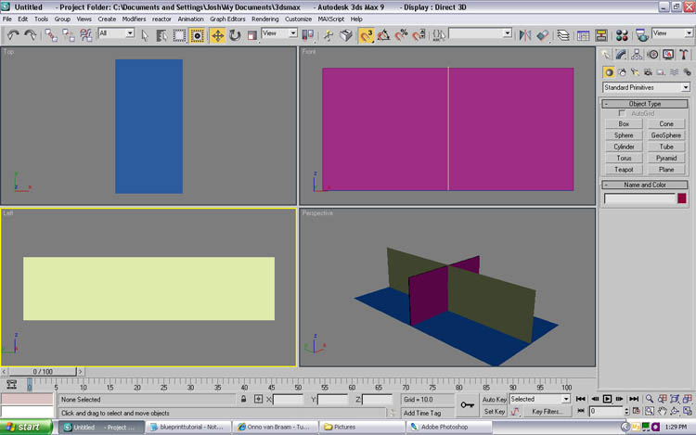Open the Modifiers menu
Viewport: 696px width, 435px height.
tap(134, 19)
